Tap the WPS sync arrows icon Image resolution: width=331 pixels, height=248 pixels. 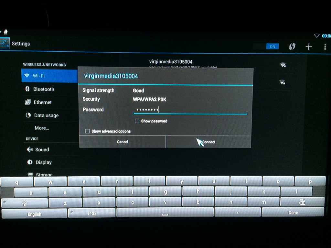292,46
